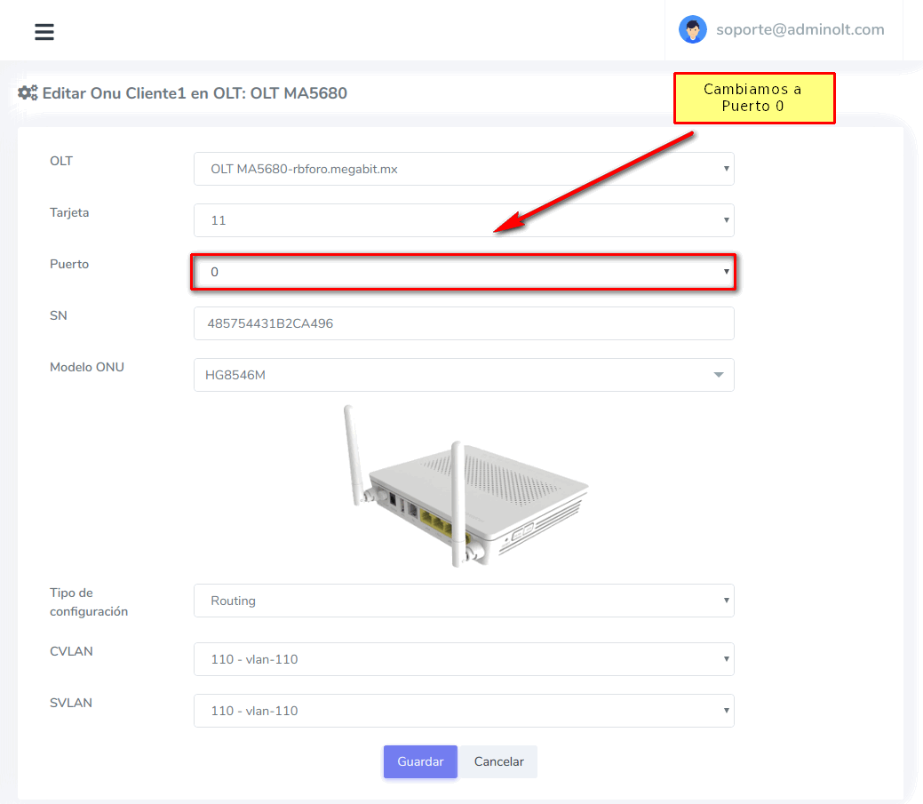The width and height of the screenshot is (923, 804).
Task: Expand the Puerto dropdown set to 0
Action: tap(463, 272)
